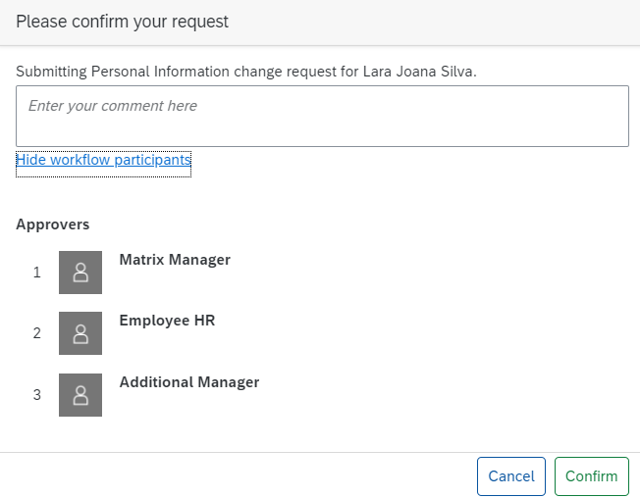Click the Additional Manager avatar icon
Viewport: 640px width, 498px height.
pos(80,395)
